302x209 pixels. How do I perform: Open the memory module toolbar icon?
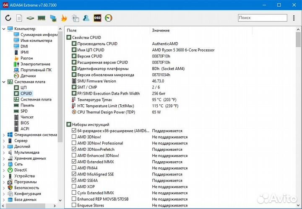click(42, 18)
